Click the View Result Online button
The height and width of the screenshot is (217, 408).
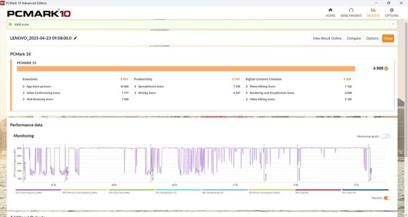pos(327,38)
